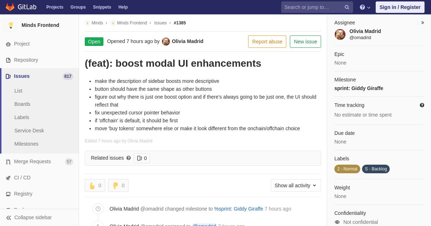Image resolution: width=431 pixels, height=226 pixels.
Task: Click the Report abuse button
Action: 267,42
